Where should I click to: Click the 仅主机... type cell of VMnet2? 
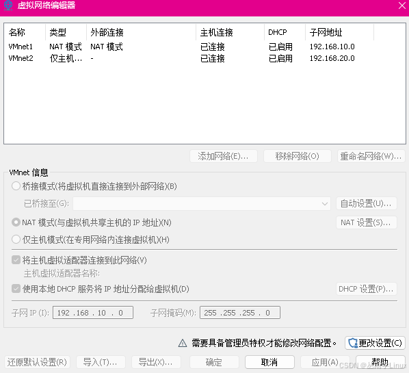(x=66, y=58)
